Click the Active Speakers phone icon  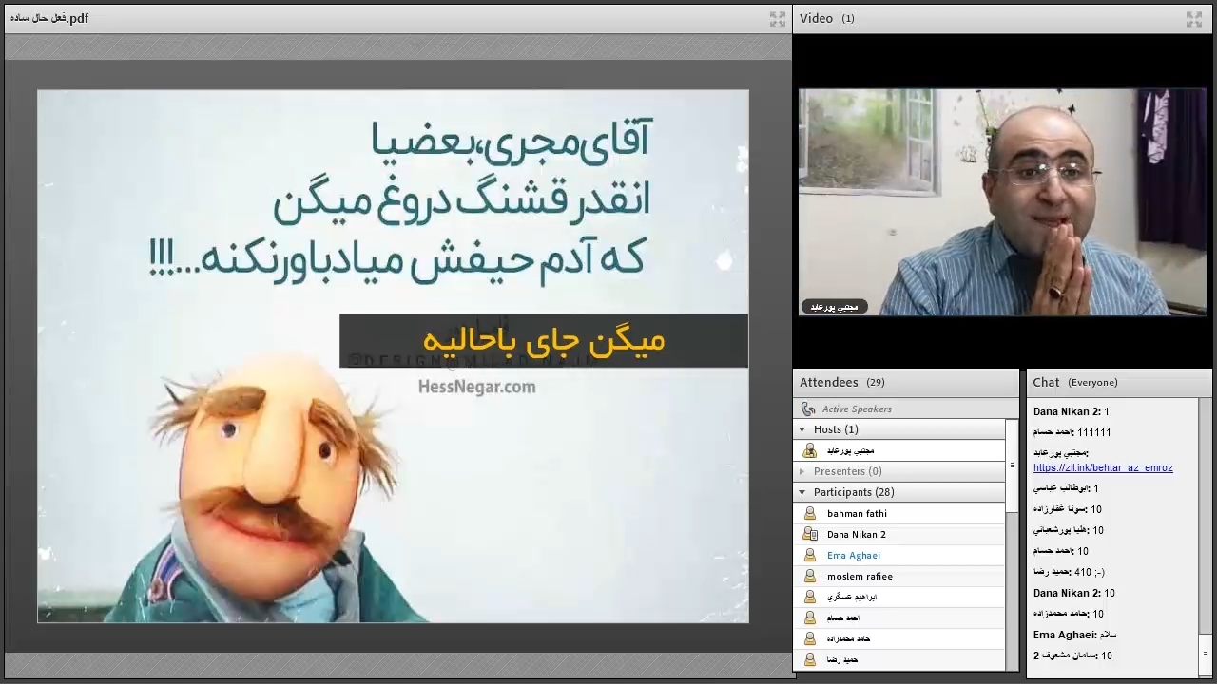(808, 408)
